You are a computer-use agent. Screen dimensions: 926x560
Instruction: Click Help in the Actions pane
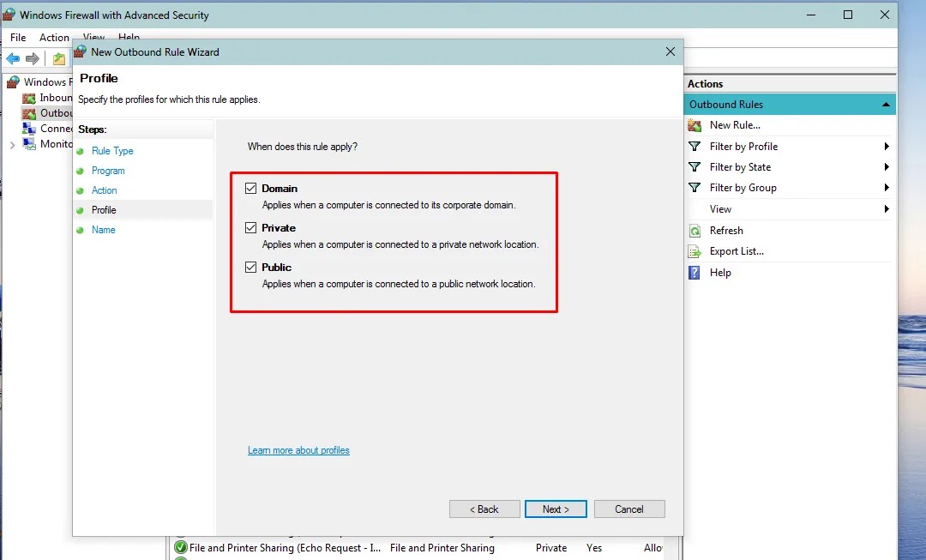pos(720,273)
